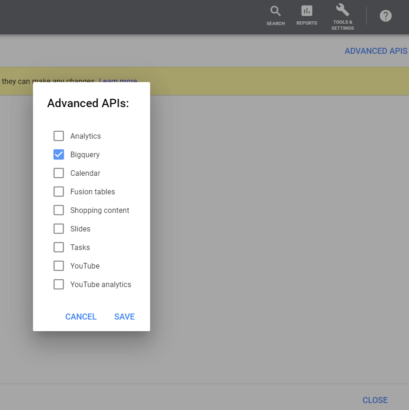Click the Bigquery label text
Viewport: 409px width, 410px height.
(x=85, y=155)
